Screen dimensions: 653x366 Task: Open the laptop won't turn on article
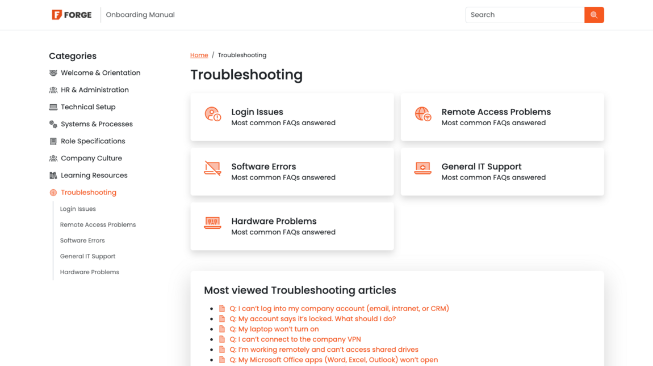[x=274, y=329]
